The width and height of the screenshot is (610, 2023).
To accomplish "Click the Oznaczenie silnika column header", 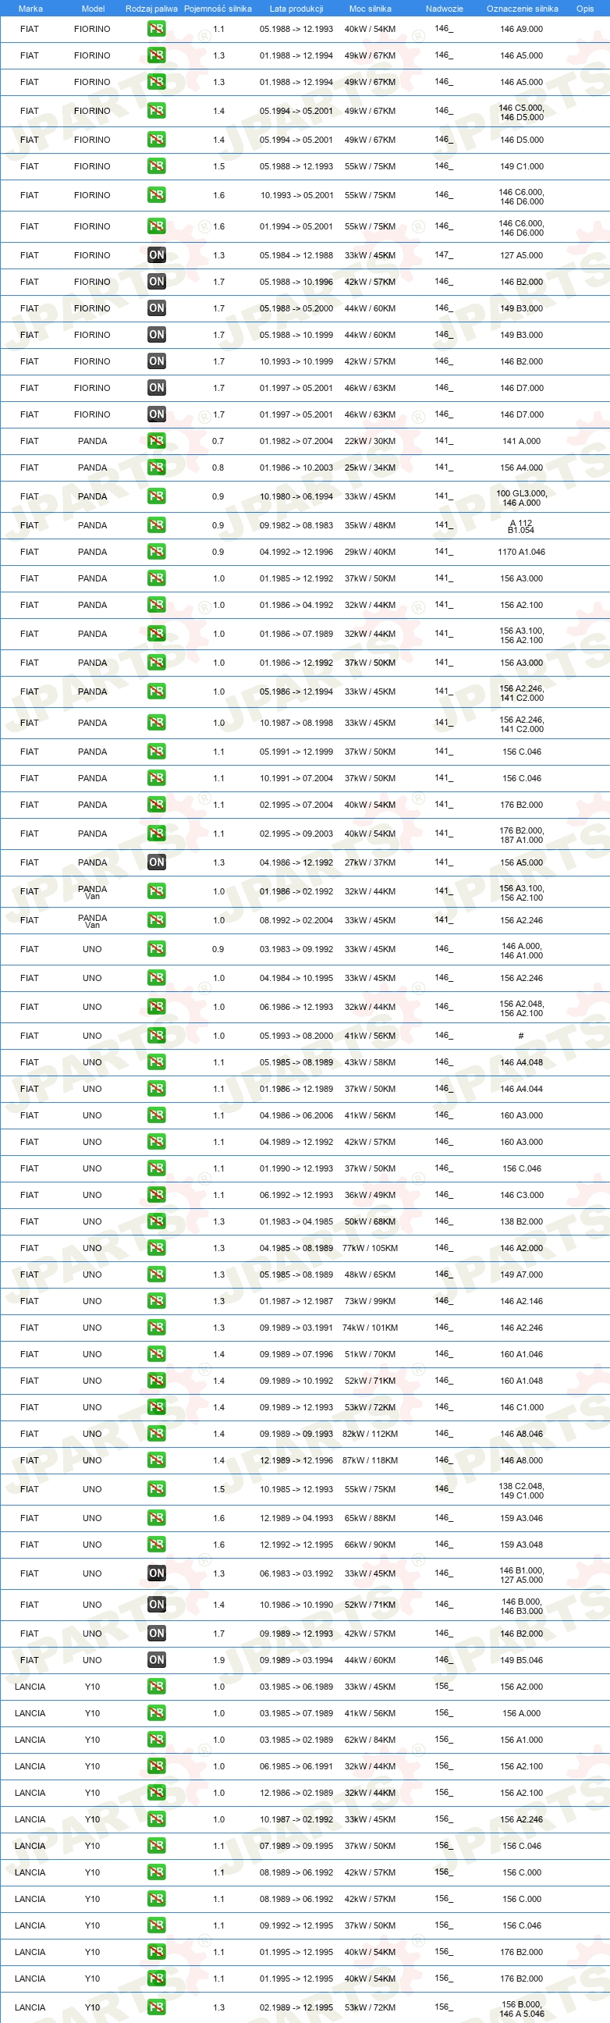I will (522, 9).
